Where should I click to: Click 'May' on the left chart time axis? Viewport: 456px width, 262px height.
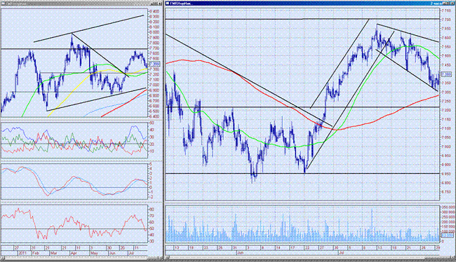point(93,253)
